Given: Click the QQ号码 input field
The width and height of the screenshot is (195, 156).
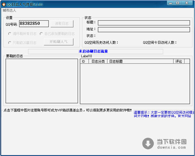Looking at the screenshot, I should click(34, 24).
